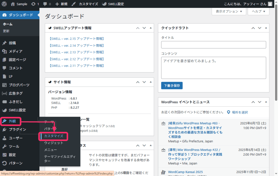Expand the 表示オプション dropdown
Screen dimensions: 278x176
229,11
